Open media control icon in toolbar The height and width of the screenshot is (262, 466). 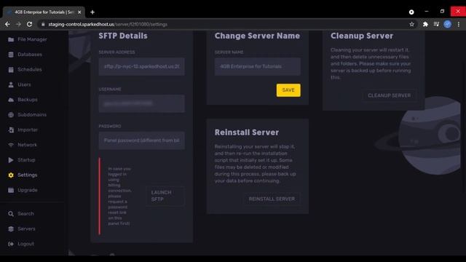point(436,24)
